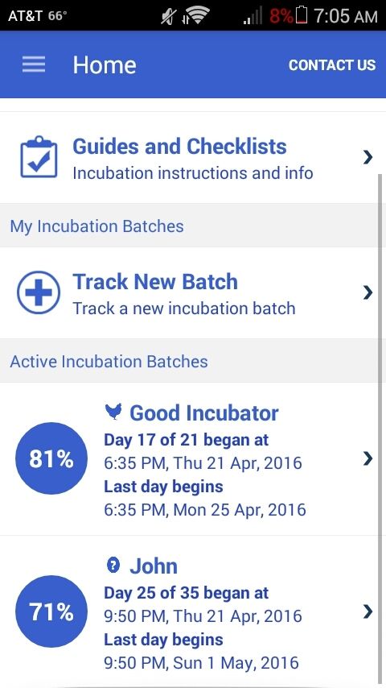Screen dimensions: 386x688
Task: Select the Track New Batch title
Action: pos(155,281)
